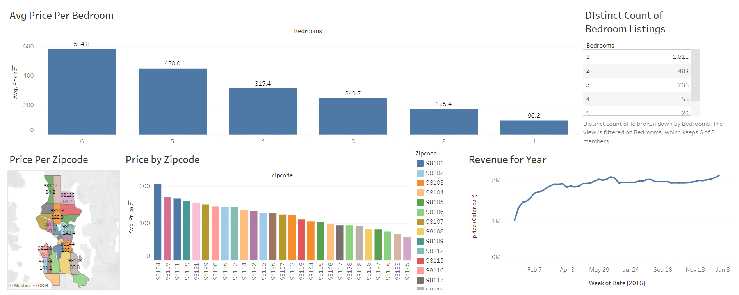Click the 98125 zipcode label on the map
739x295 pixels.
[x=68, y=195]
